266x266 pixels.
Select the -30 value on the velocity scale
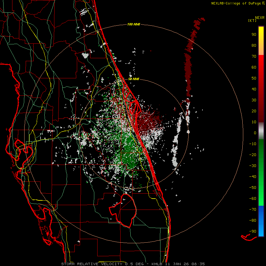[x=253, y=166]
